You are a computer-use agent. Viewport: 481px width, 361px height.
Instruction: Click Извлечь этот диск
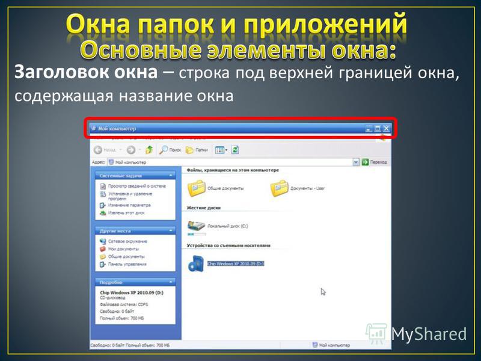[123, 213]
